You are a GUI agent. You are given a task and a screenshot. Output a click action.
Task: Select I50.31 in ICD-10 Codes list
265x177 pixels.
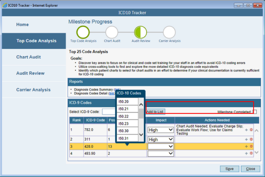pos(127,138)
